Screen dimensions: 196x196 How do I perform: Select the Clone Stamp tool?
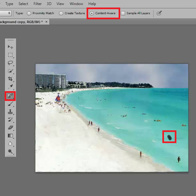click(x=10, y=112)
